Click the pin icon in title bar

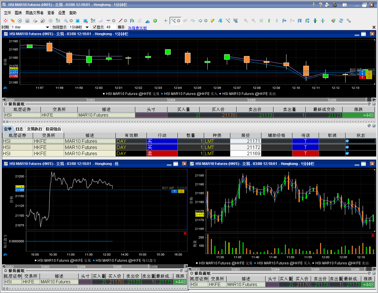[314, 5]
